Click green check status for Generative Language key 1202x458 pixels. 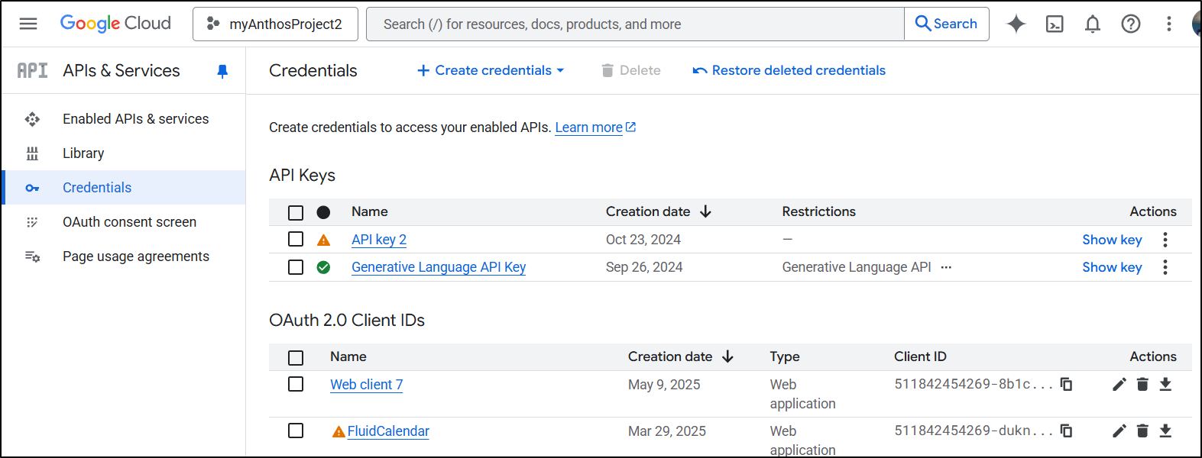coord(323,267)
